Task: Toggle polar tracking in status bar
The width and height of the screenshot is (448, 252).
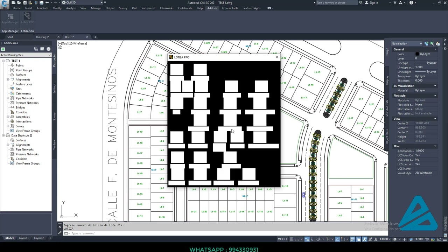Action: coord(318,239)
